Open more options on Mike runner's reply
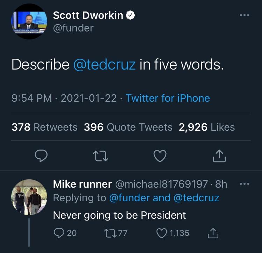This screenshot has height=253, width=262. [x=245, y=183]
